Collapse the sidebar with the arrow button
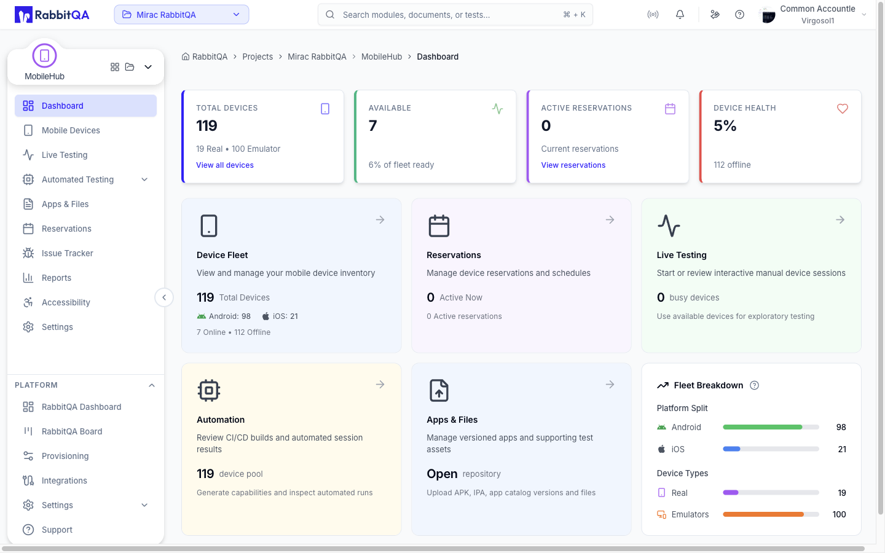Viewport: 885px width, 553px height. point(164,297)
